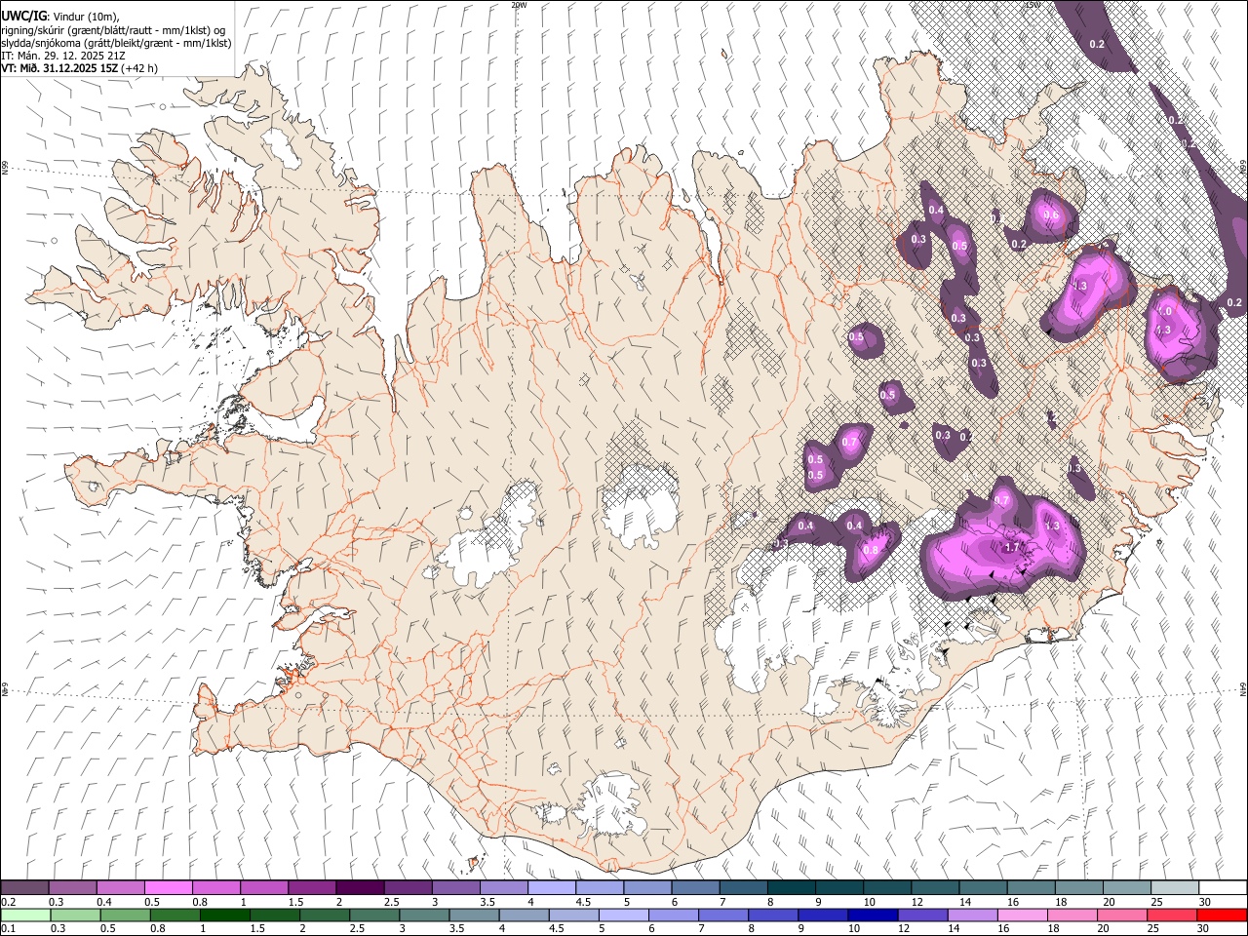Select the pale green 0.1 swatch, lower row

[x=25, y=915]
